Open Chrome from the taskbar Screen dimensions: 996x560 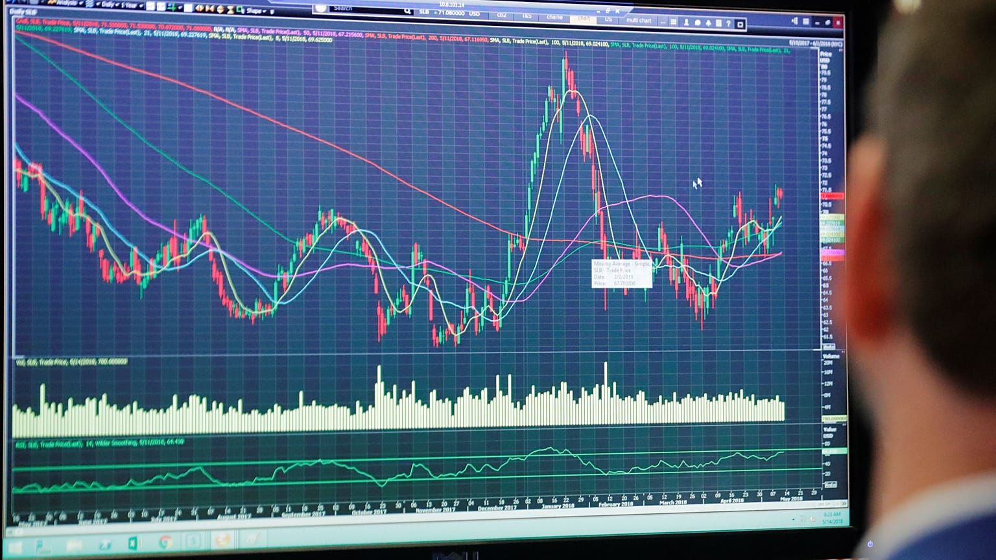165,542
